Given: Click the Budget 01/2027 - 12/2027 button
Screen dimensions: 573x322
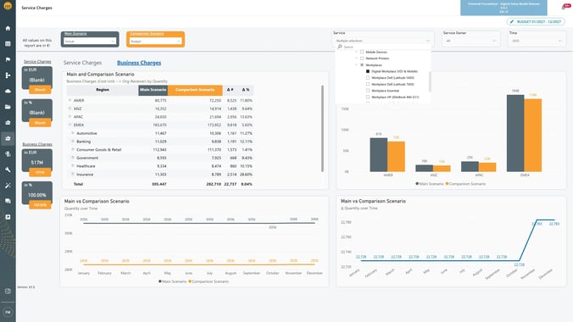Looking at the screenshot, I should coord(536,22).
